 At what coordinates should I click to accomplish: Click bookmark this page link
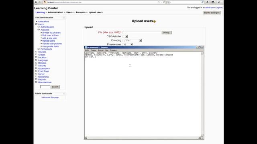coord(50,97)
